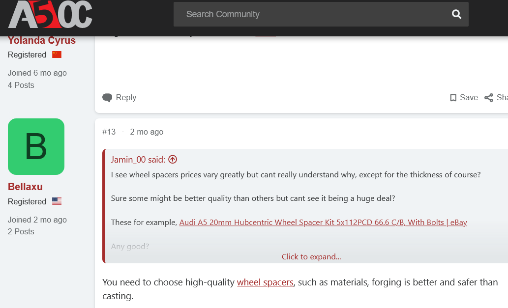The width and height of the screenshot is (508, 308).
Task: Open post number #13 permalink
Action: 109,132
